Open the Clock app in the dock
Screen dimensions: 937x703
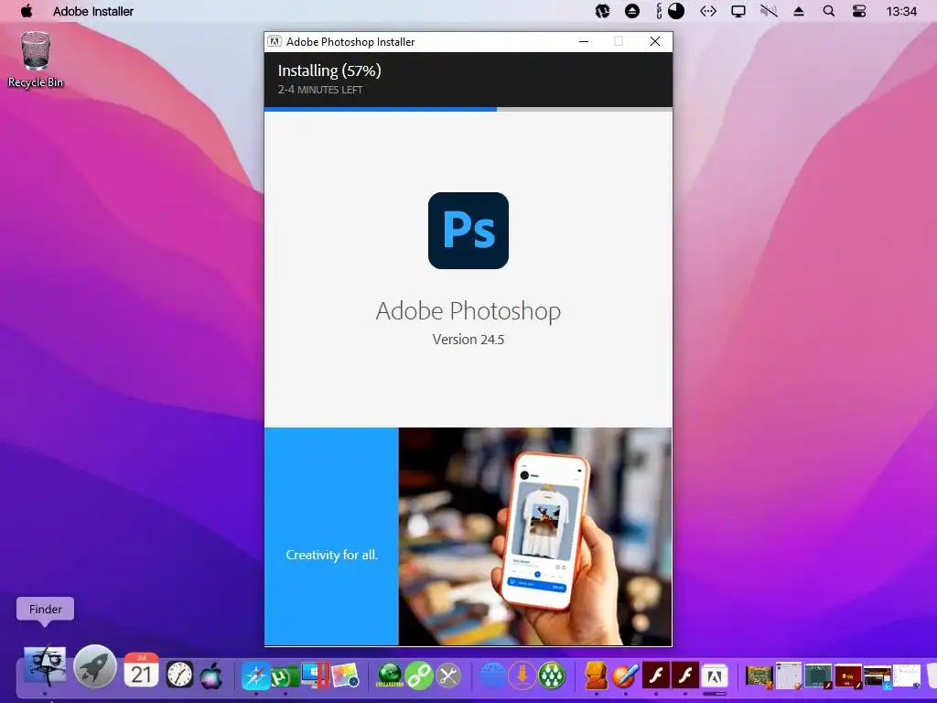179,675
